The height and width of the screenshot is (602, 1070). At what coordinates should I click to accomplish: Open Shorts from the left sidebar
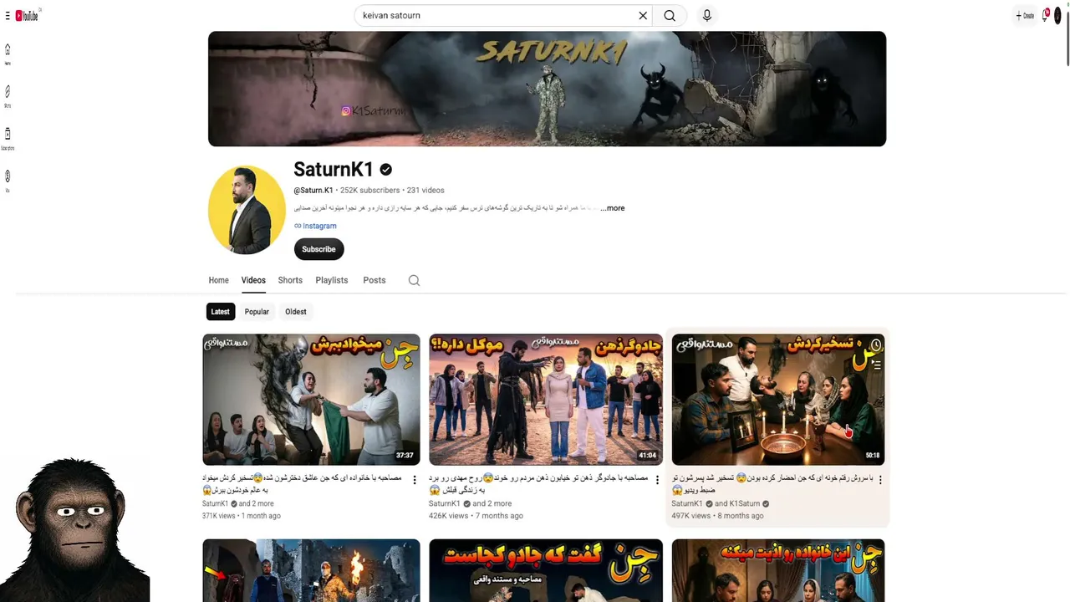(8, 96)
